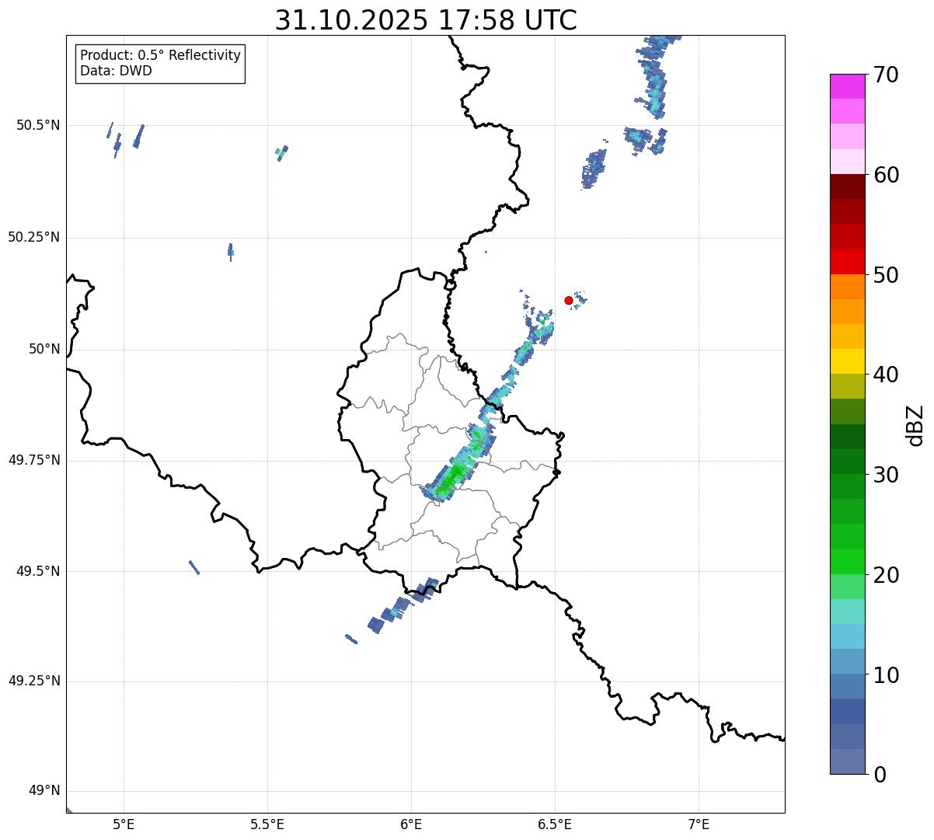Click the 7°E longitude label
Screen dimensions: 934x840
click(699, 824)
